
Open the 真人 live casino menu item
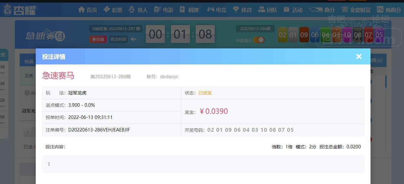[x=138, y=10]
